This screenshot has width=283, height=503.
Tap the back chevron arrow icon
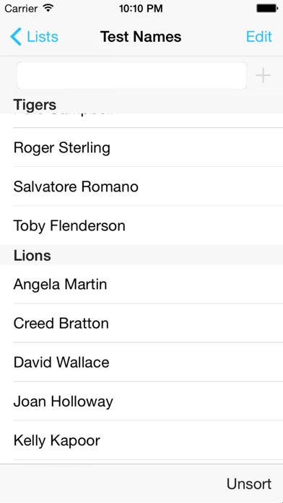coord(16,37)
